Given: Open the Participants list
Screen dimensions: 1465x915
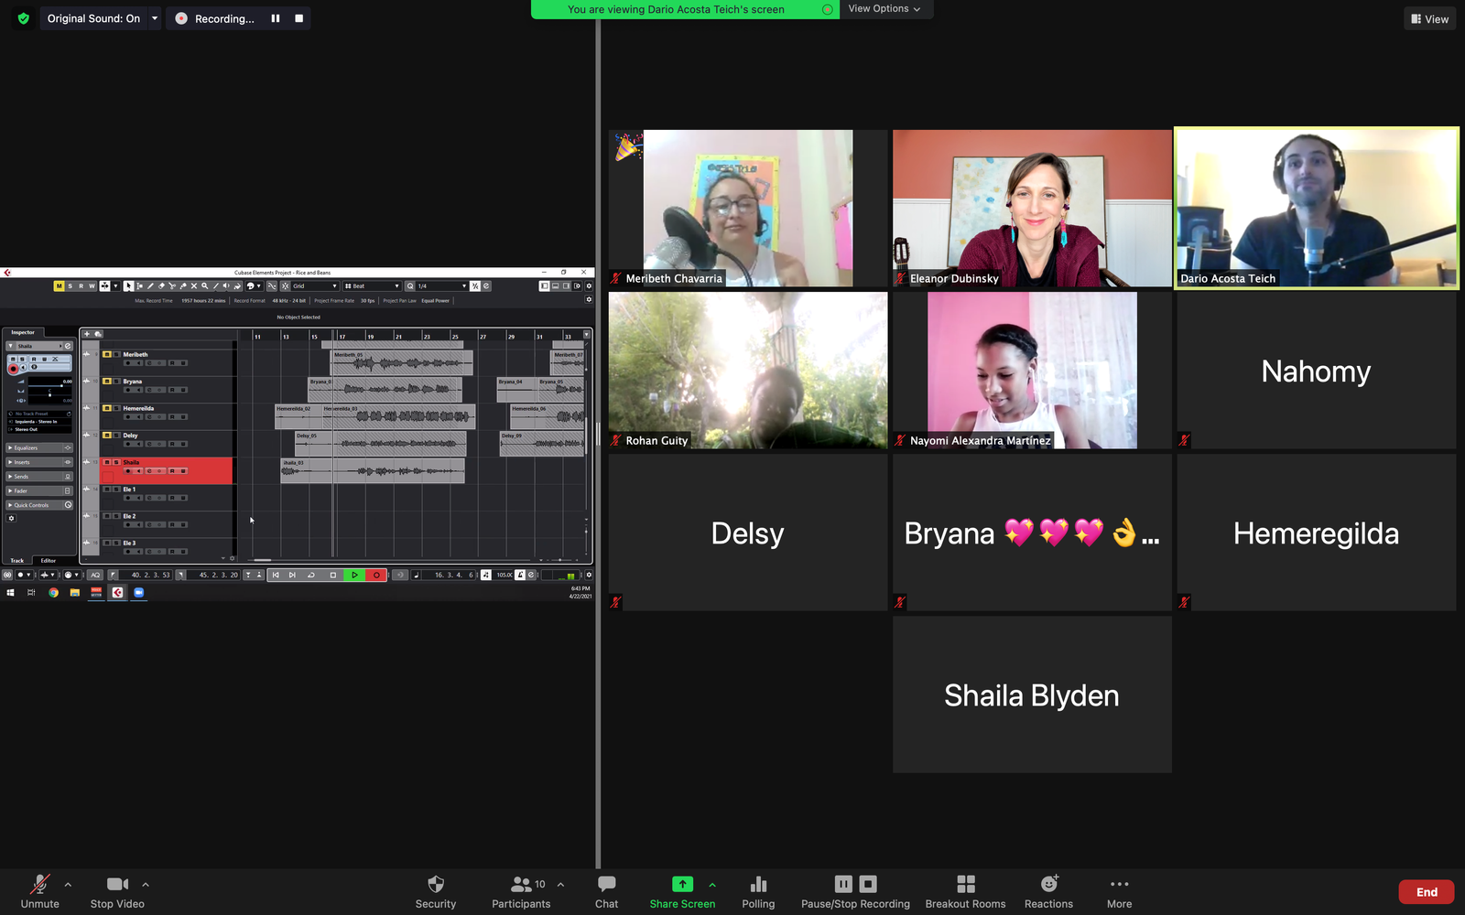Looking at the screenshot, I should click(x=521, y=884).
